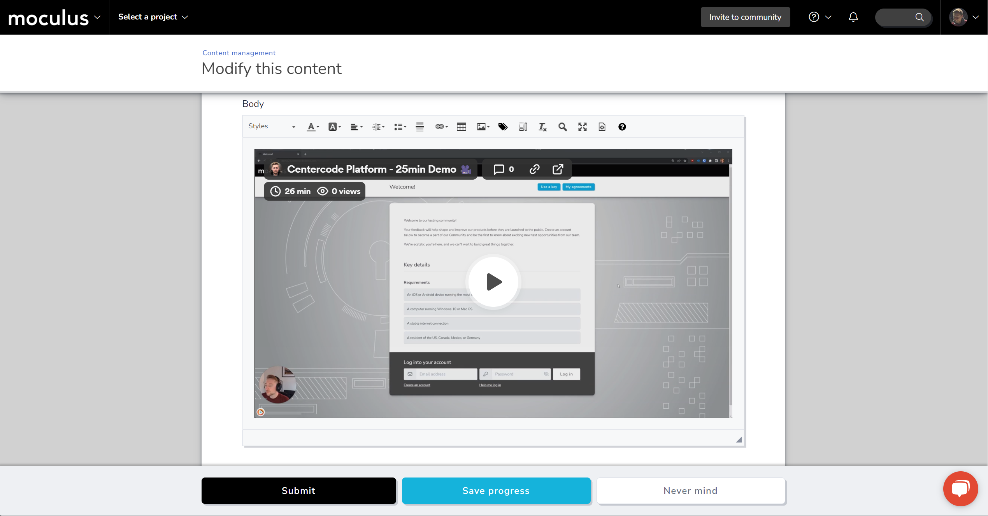Image resolution: width=988 pixels, height=516 pixels.
Task: Maximize the editor to fullscreen
Action: 582,127
